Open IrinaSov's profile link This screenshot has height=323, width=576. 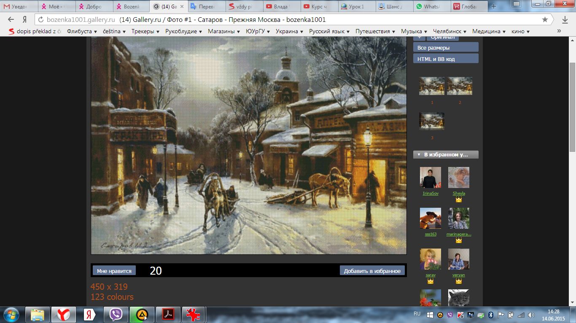[x=430, y=193]
